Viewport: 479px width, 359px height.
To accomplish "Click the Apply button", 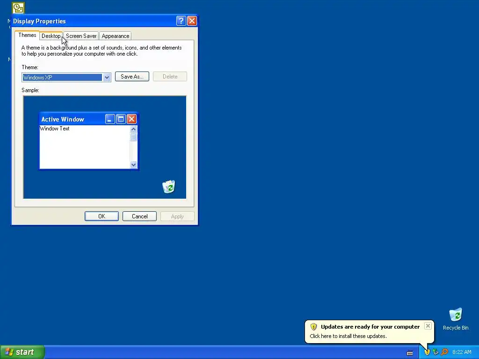I will tap(177, 216).
